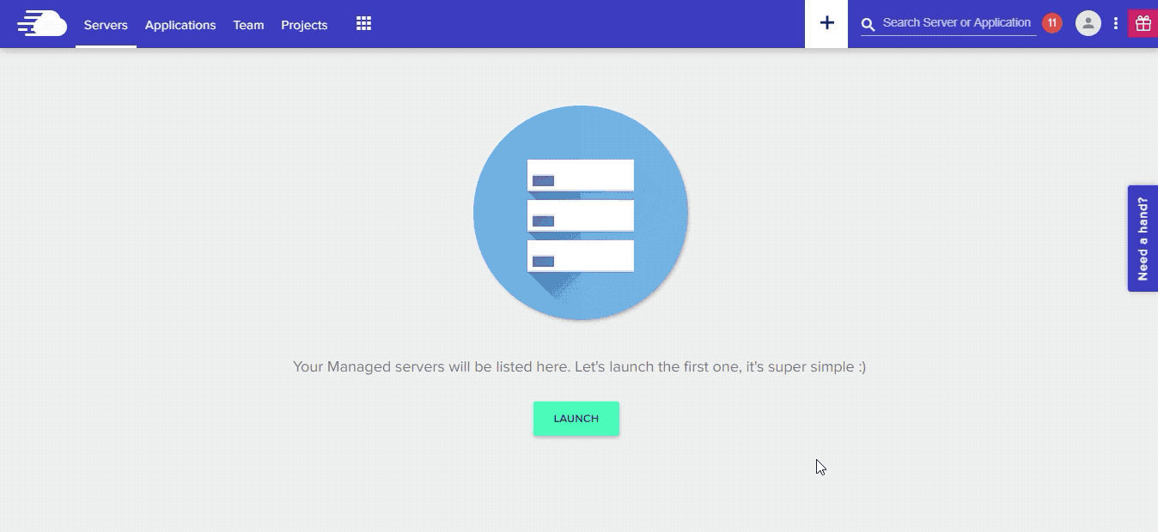Open the Team section
This screenshot has width=1158, height=532.
[248, 25]
